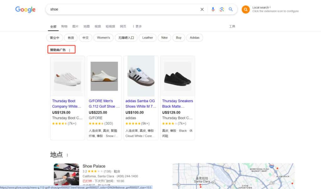The image size is (321, 189).
Task: Click the adidas seller name
Action: point(131,118)
